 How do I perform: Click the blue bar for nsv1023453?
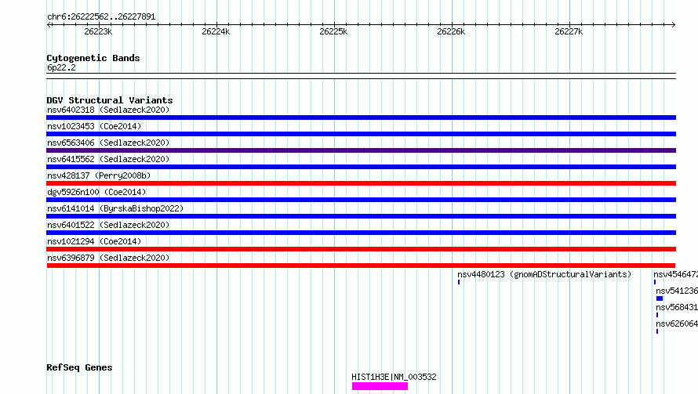(x=361, y=134)
